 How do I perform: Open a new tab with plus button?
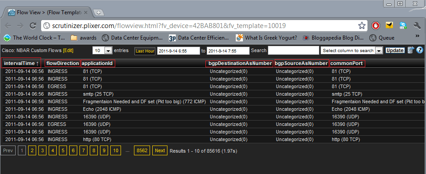coord(99,12)
